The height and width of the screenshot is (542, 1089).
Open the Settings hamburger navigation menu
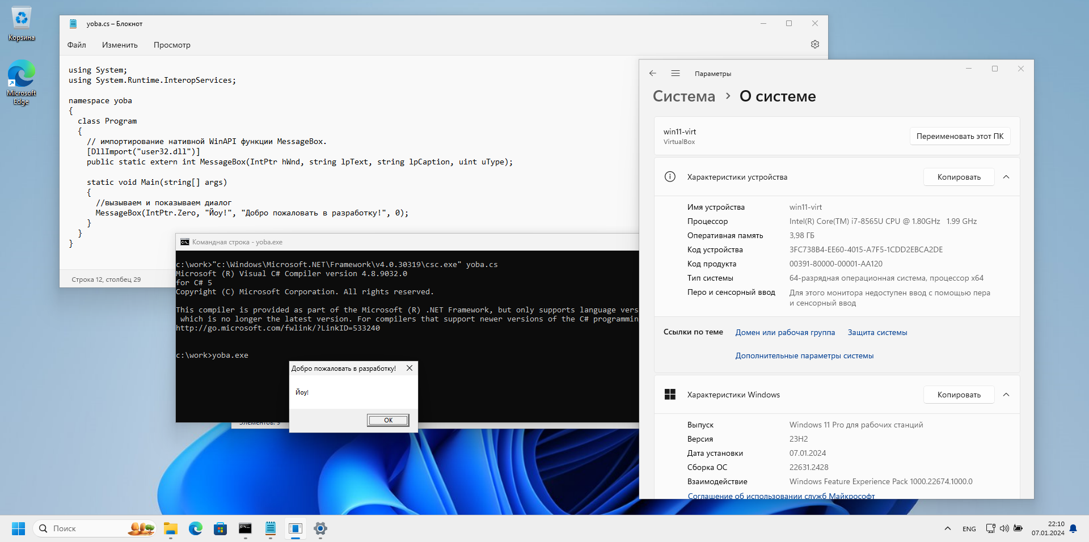[x=676, y=73]
